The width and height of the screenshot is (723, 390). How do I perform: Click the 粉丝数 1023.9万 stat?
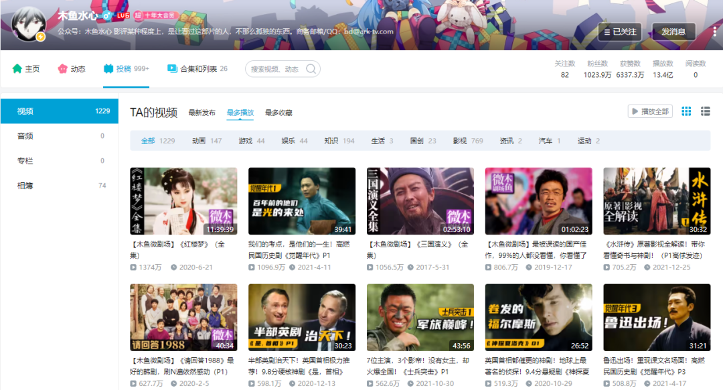point(597,69)
